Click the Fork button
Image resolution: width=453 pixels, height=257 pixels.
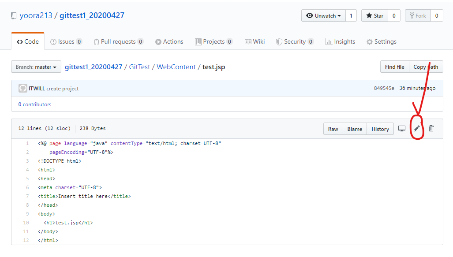tap(418, 15)
